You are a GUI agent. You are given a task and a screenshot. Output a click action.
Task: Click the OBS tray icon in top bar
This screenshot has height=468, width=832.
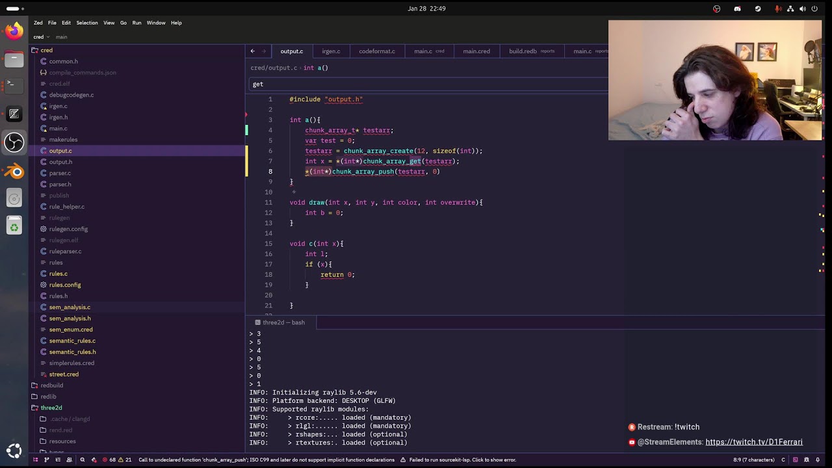(716, 8)
